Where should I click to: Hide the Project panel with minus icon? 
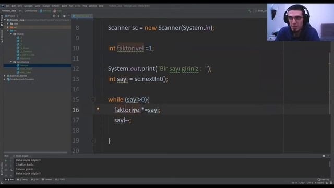point(69,16)
